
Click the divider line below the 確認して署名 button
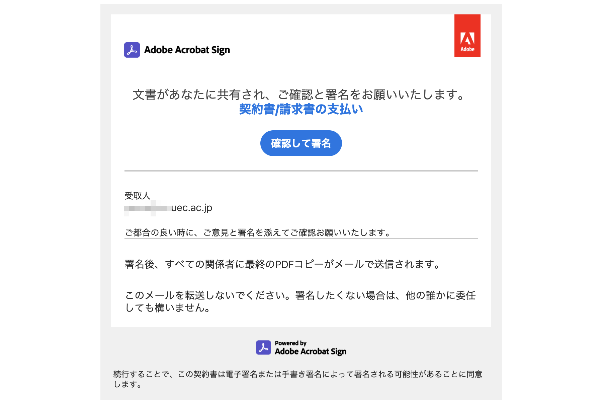pyautogui.click(x=301, y=171)
